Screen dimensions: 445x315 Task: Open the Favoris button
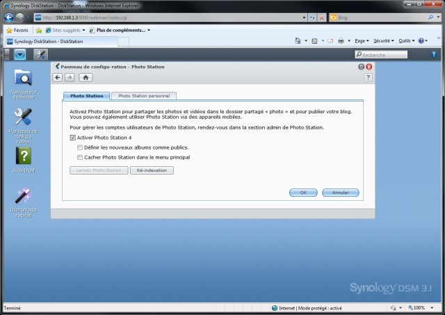coord(17,30)
